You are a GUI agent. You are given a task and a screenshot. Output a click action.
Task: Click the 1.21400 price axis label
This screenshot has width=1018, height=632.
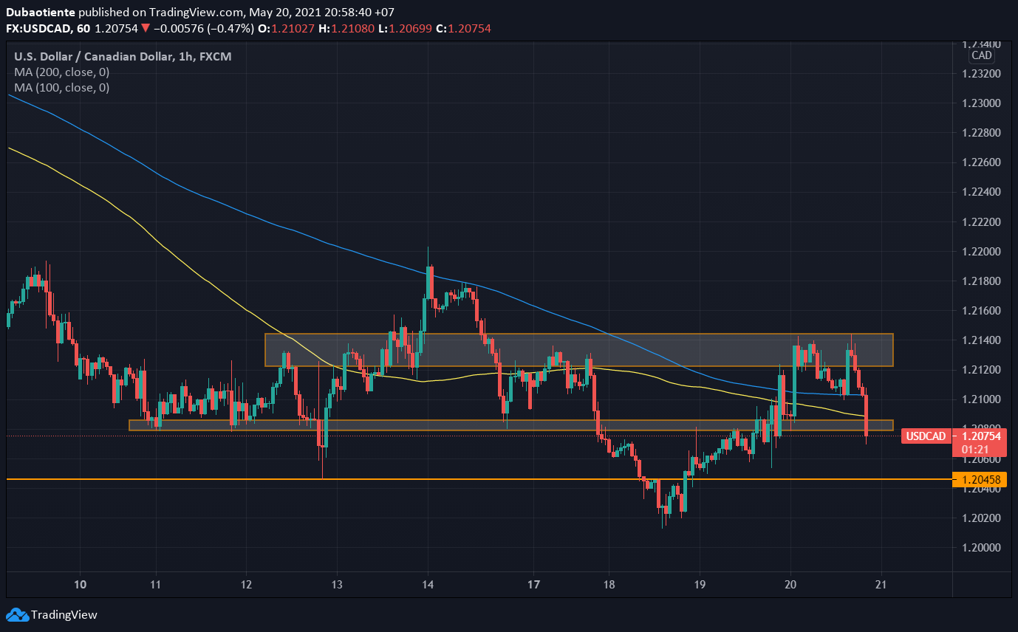tap(980, 340)
